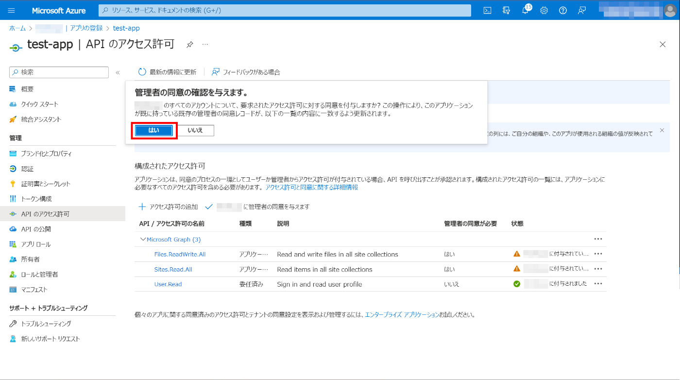This screenshot has width=680, height=380.
Task: Open ellipsis menu for Sites.Read.All row
Action: tap(598, 269)
